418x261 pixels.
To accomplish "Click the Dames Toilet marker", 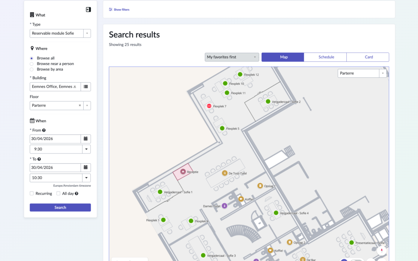I will tap(224, 206).
